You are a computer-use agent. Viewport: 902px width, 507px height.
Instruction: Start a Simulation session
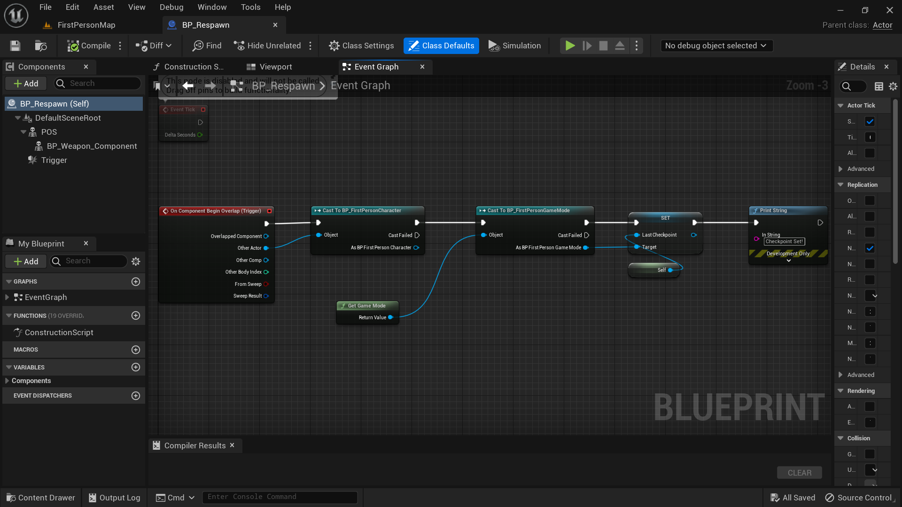coord(514,46)
